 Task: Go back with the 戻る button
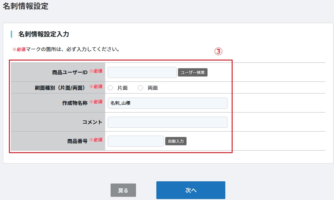click(123, 190)
